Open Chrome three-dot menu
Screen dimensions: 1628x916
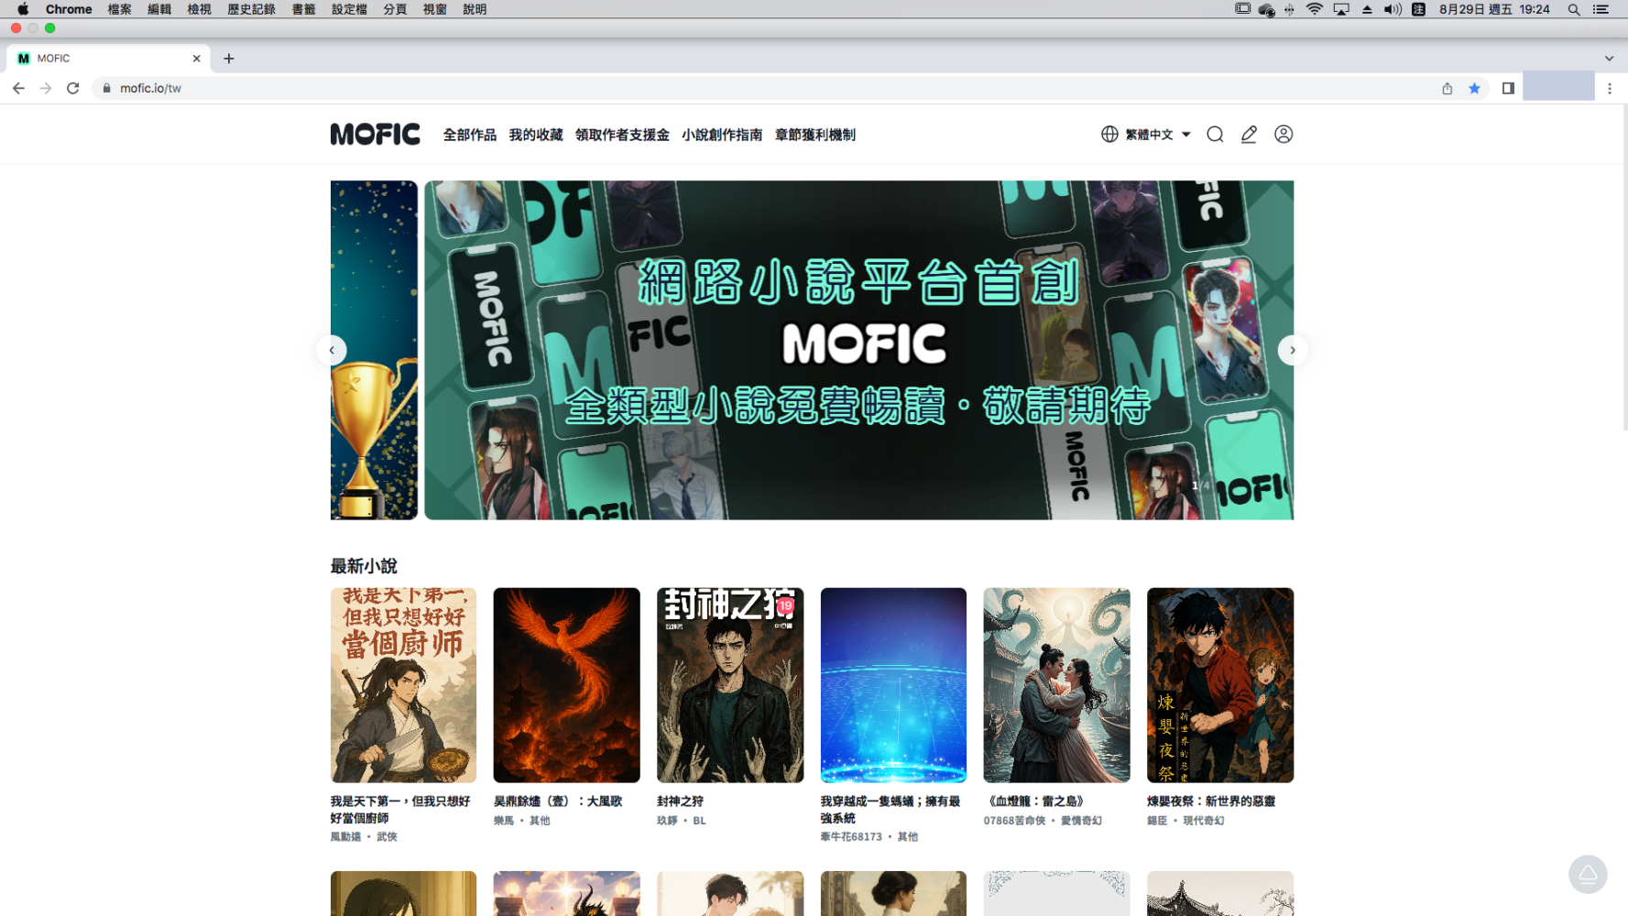(1610, 88)
